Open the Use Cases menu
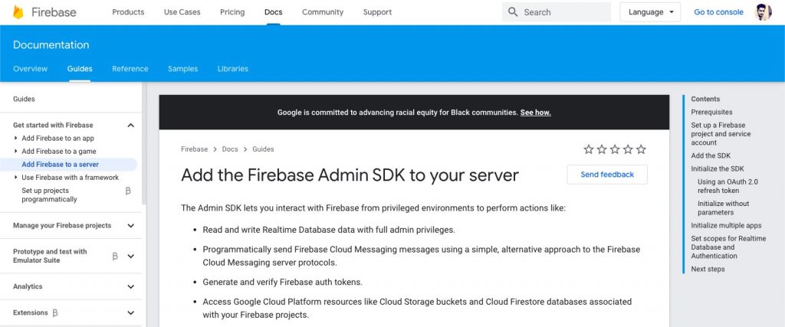 (x=182, y=12)
